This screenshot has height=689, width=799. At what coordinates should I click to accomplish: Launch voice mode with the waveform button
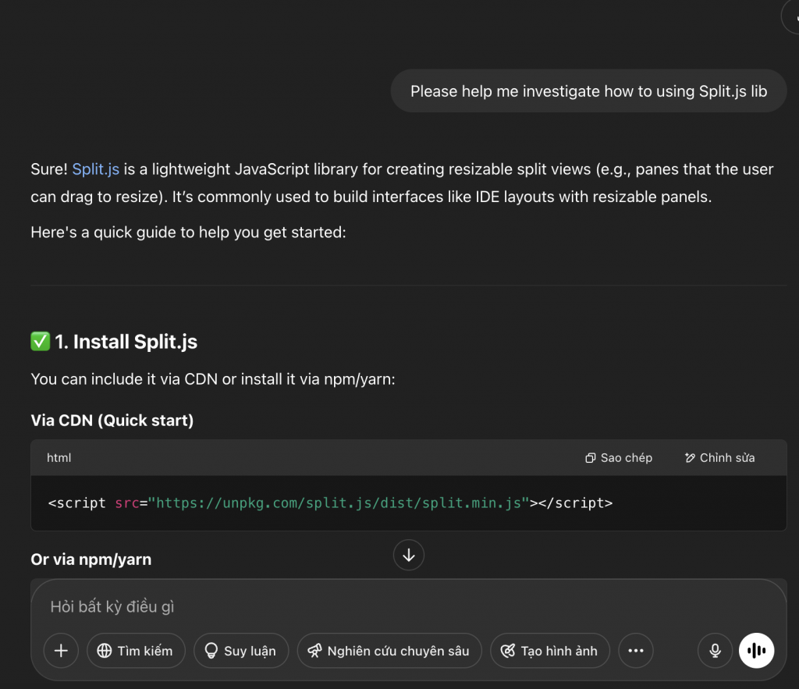click(757, 651)
